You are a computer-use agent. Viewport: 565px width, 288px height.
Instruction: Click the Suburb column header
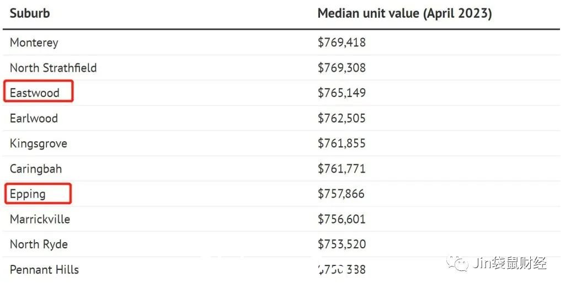click(x=30, y=13)
